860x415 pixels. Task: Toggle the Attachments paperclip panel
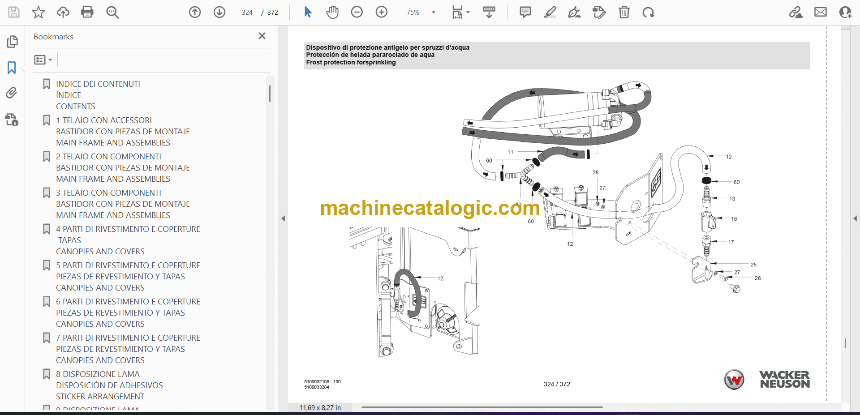(12, 93)
